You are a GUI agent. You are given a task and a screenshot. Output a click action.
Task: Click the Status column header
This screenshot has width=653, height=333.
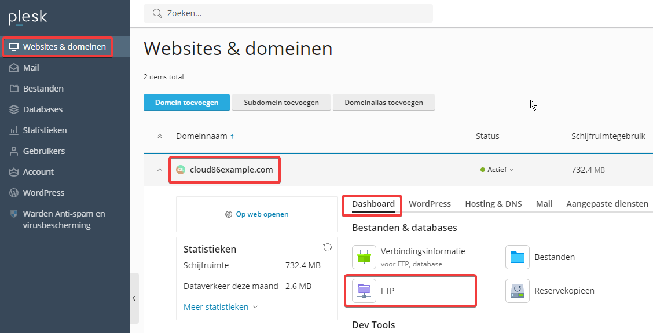click(487, 136)
